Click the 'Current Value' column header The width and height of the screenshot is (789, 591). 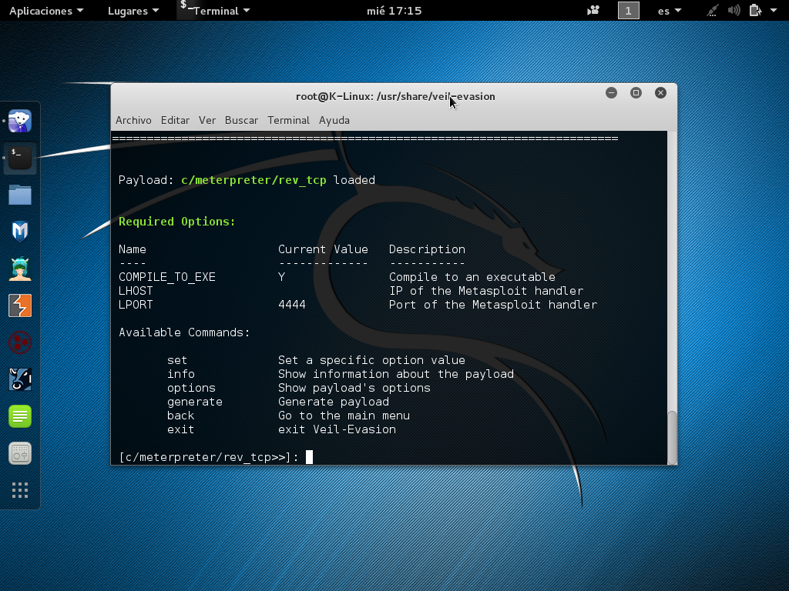(x=323, y=249)
